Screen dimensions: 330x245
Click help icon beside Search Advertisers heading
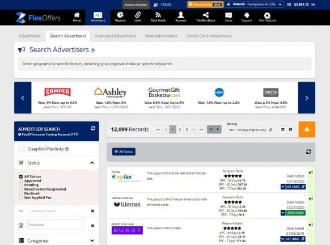tap(92, 50)
